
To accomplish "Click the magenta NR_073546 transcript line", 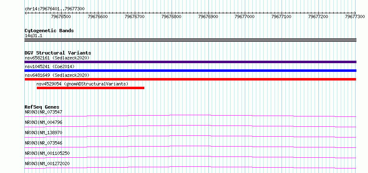I will click(190, 147).
